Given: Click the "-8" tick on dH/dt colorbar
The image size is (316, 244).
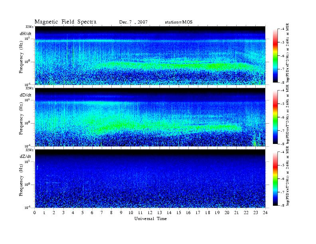Looking at the screenshot, I should click(282, 83).
